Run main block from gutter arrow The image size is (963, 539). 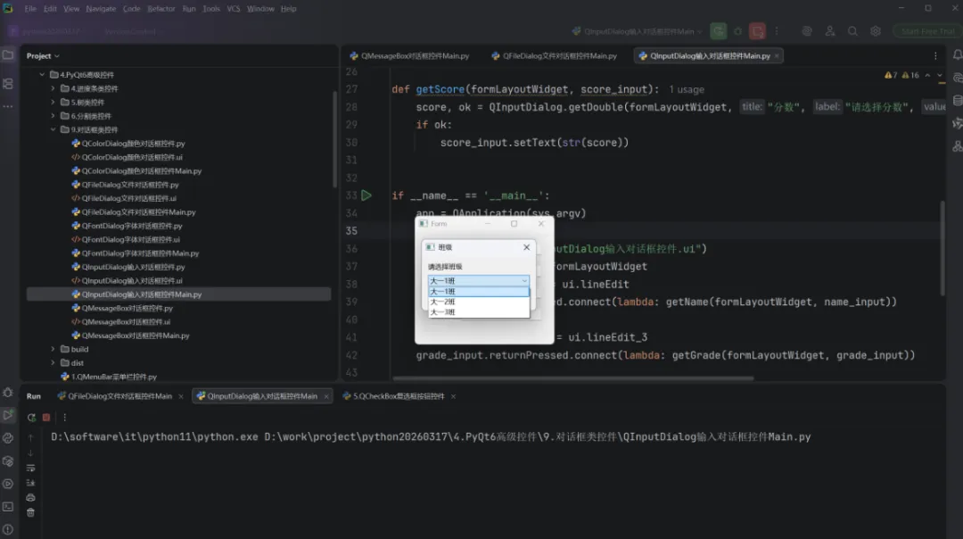pos(366,195)
